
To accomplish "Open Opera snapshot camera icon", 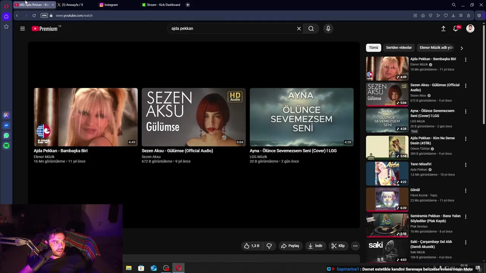I will (423, 16).
